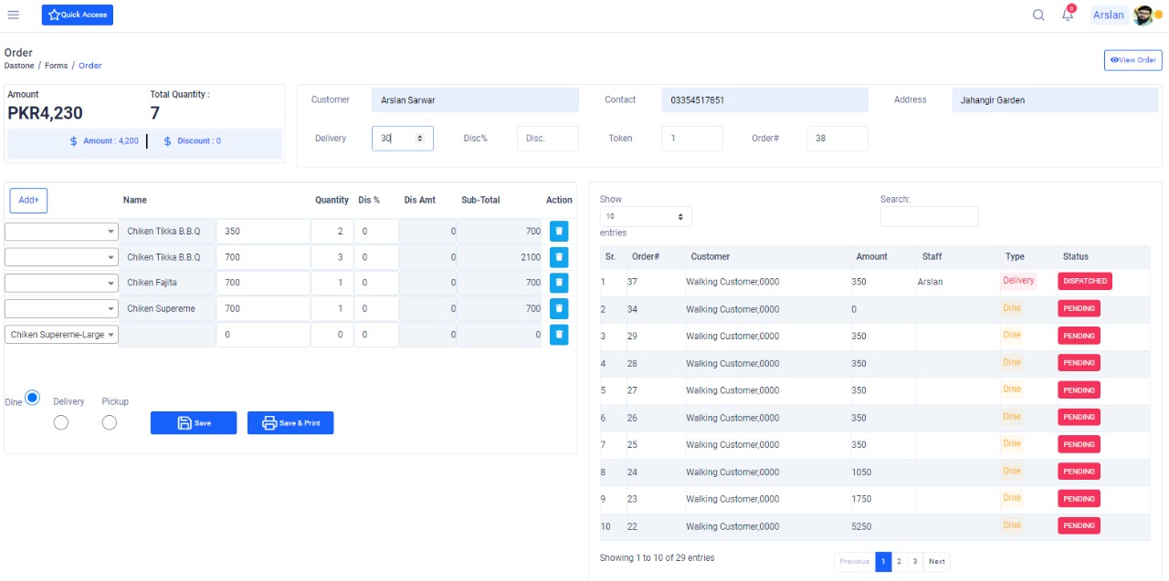Open the notifications bell
The height and width of the screenshot is (581, 1169).
coord(1067,15)
